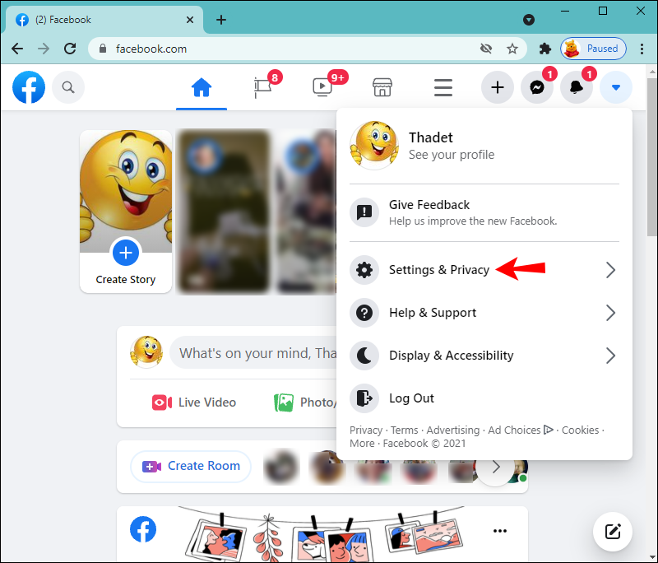Open the Notifications bell
Viewport: 658px width, 563px height.
(x=577, y=87)
